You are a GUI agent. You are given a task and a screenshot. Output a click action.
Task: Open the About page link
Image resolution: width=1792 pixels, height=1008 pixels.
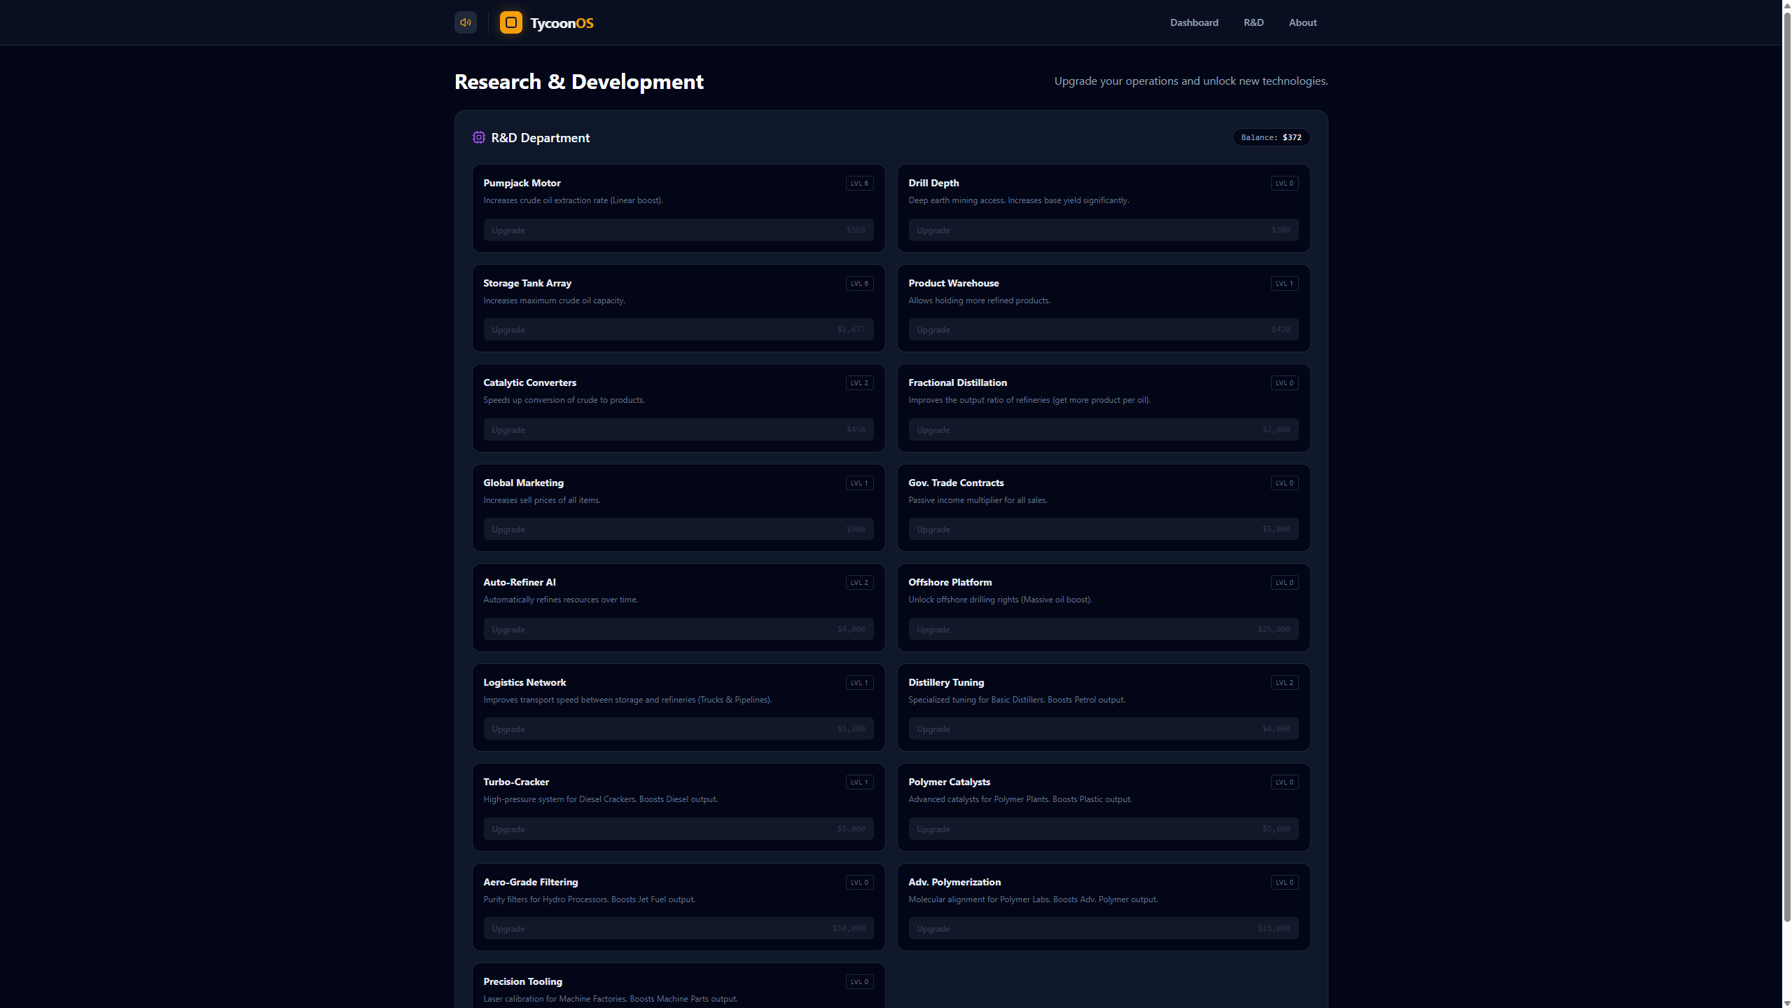coord(1302,22)
